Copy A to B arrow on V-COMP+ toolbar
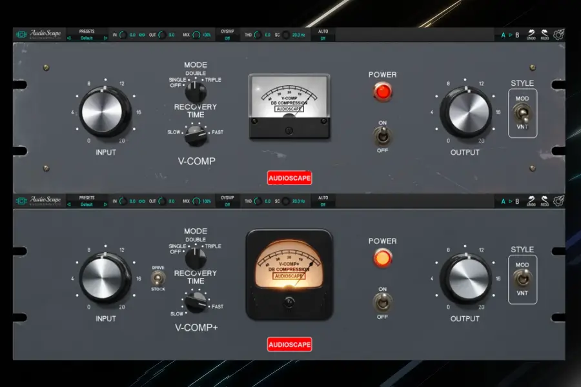581x387 pixels. tap(510, 201)
